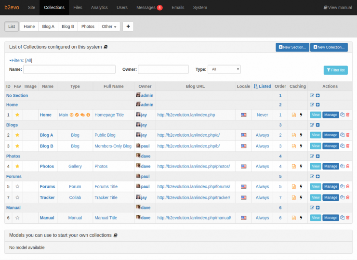357x260 pixels.
Task: Duplicate the Home collection using copy icon
Action: [x=342, y=115]
